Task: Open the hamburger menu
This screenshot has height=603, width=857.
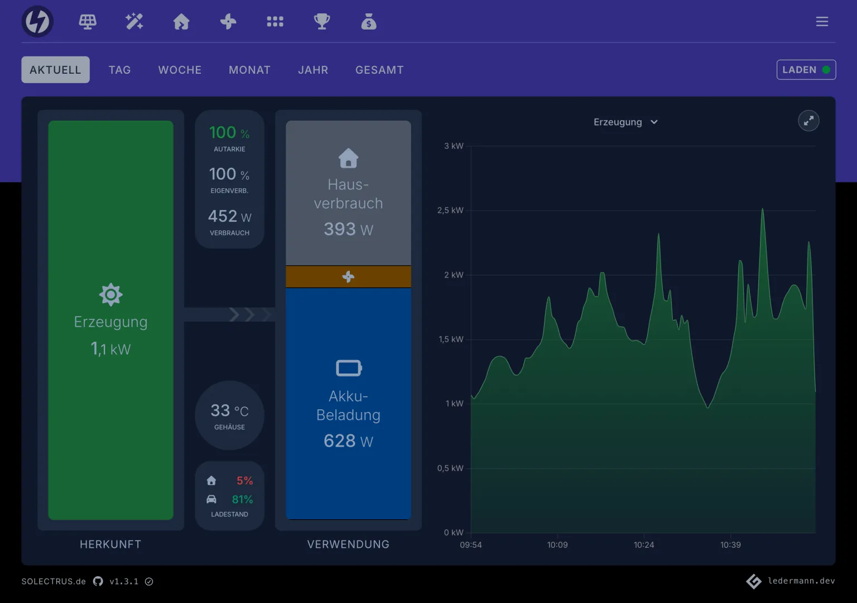Action: pyautogui.click(x=822, y=22)
